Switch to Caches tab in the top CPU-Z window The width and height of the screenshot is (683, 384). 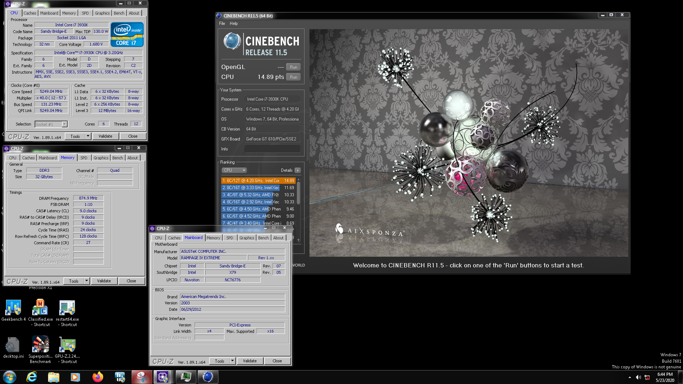point(30,13)
